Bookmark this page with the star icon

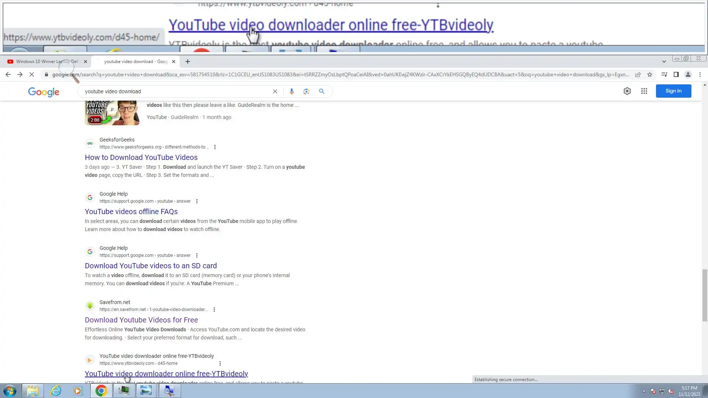(650, 74)
